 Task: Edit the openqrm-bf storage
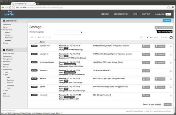[x=146, y=54]
